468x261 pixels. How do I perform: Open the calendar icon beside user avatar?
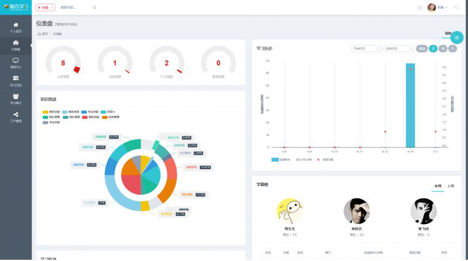tap(420, 8)
